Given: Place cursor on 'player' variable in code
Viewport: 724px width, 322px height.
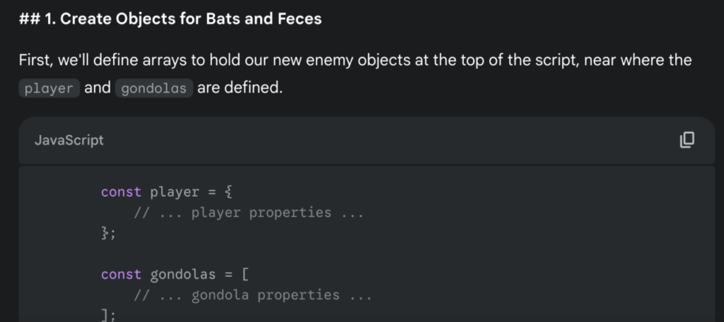Looking at the screenshot, I should tap(175, 192).
